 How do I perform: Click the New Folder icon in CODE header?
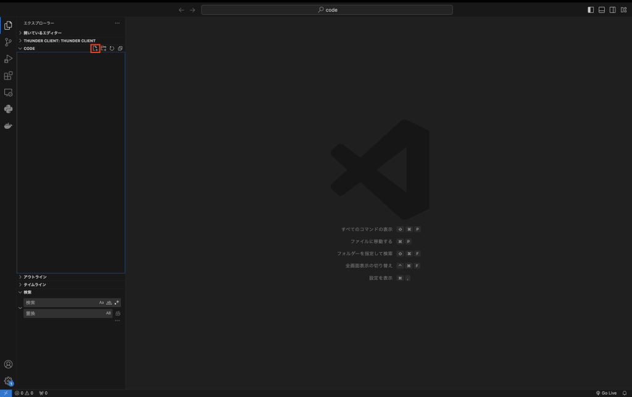click(x=104, y=48)
